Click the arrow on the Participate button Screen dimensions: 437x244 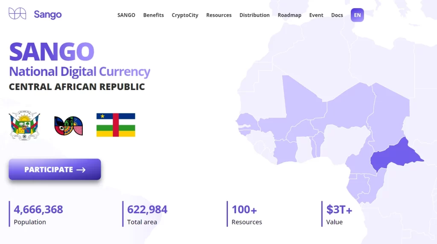[81, 170]
